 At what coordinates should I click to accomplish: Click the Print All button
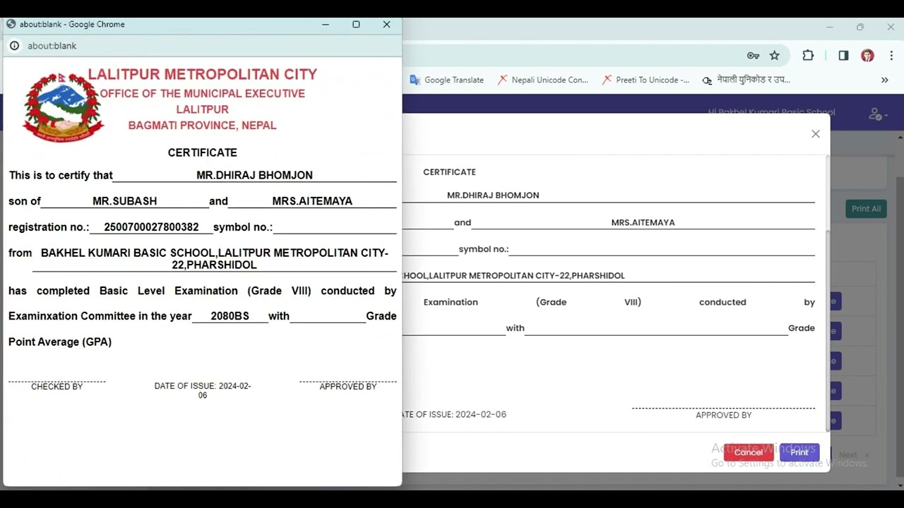[x=866, y=209]
